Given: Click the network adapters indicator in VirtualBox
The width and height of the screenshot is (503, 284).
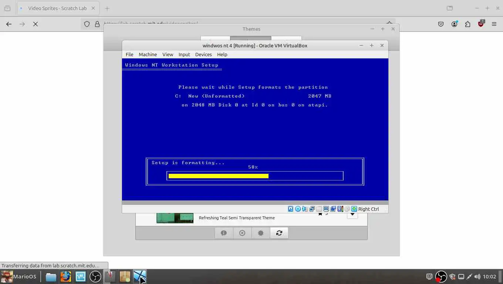Looking at the screenshot, I should [x=312, y=209].
